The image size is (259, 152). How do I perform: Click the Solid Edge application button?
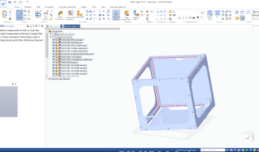tap(3, 4)
